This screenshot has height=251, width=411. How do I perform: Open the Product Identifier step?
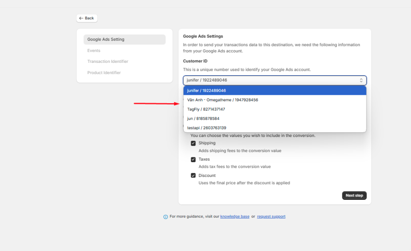(x=104, y=73)
